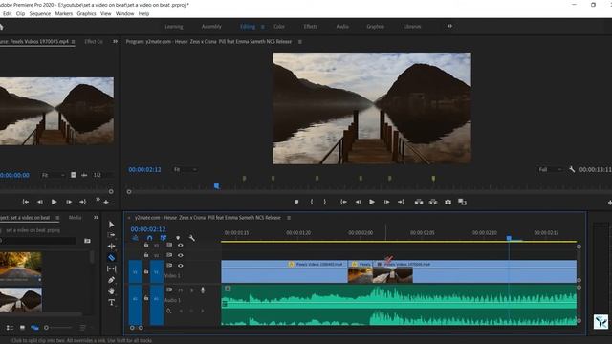Image resolution: width=612 pixels, height=344 pixels.
Task: Open Timeline display settings wrench
Action: click(x=191, y=238)
